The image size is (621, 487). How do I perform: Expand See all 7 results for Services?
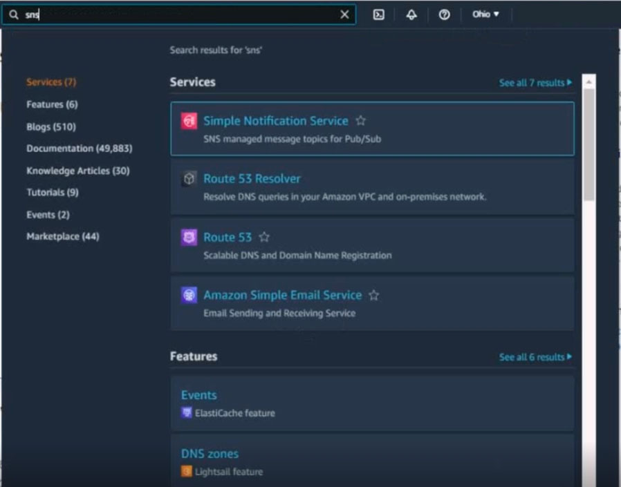(535, 83)
